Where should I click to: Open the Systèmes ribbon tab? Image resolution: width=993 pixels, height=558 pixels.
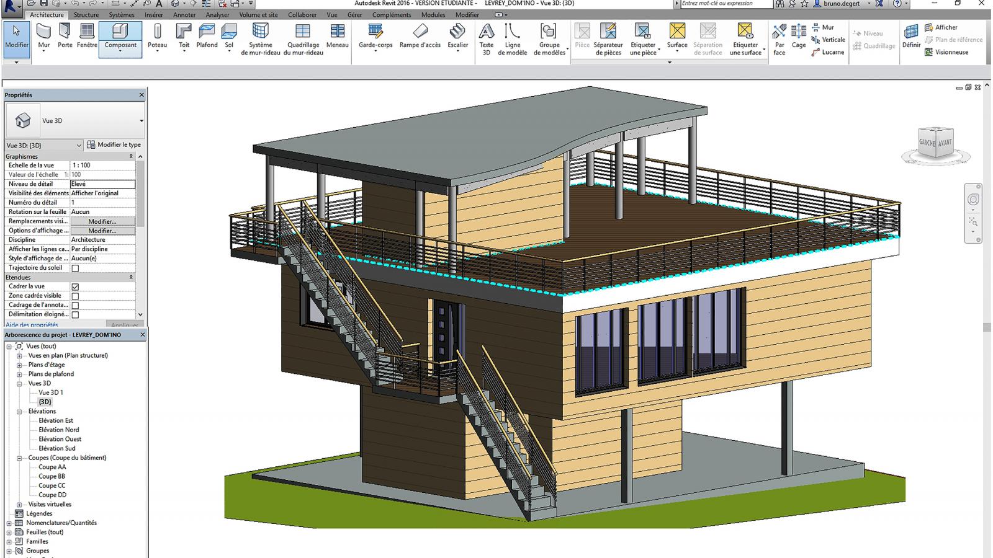point(122,15)
